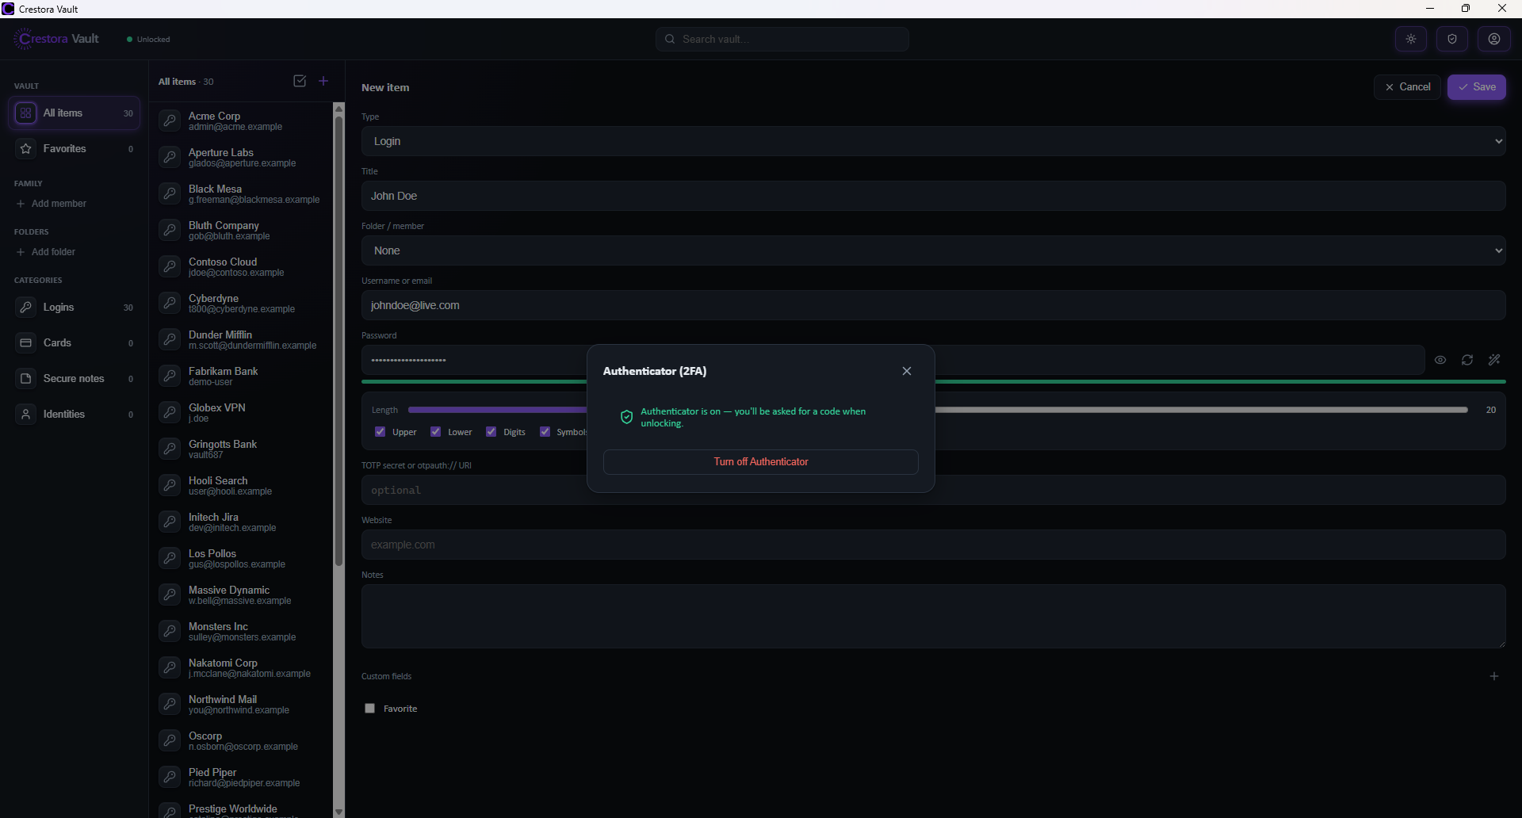Adjust the password Length slider
This screenshot has width=1522, height=818.
pyautogui.click(x=937, y=410)
